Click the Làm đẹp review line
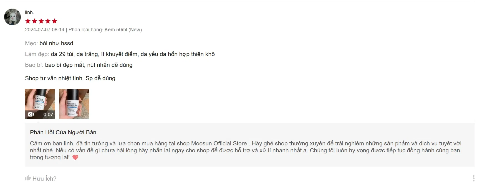The width and height of the screenshot is (477, 187). (120, 54)
